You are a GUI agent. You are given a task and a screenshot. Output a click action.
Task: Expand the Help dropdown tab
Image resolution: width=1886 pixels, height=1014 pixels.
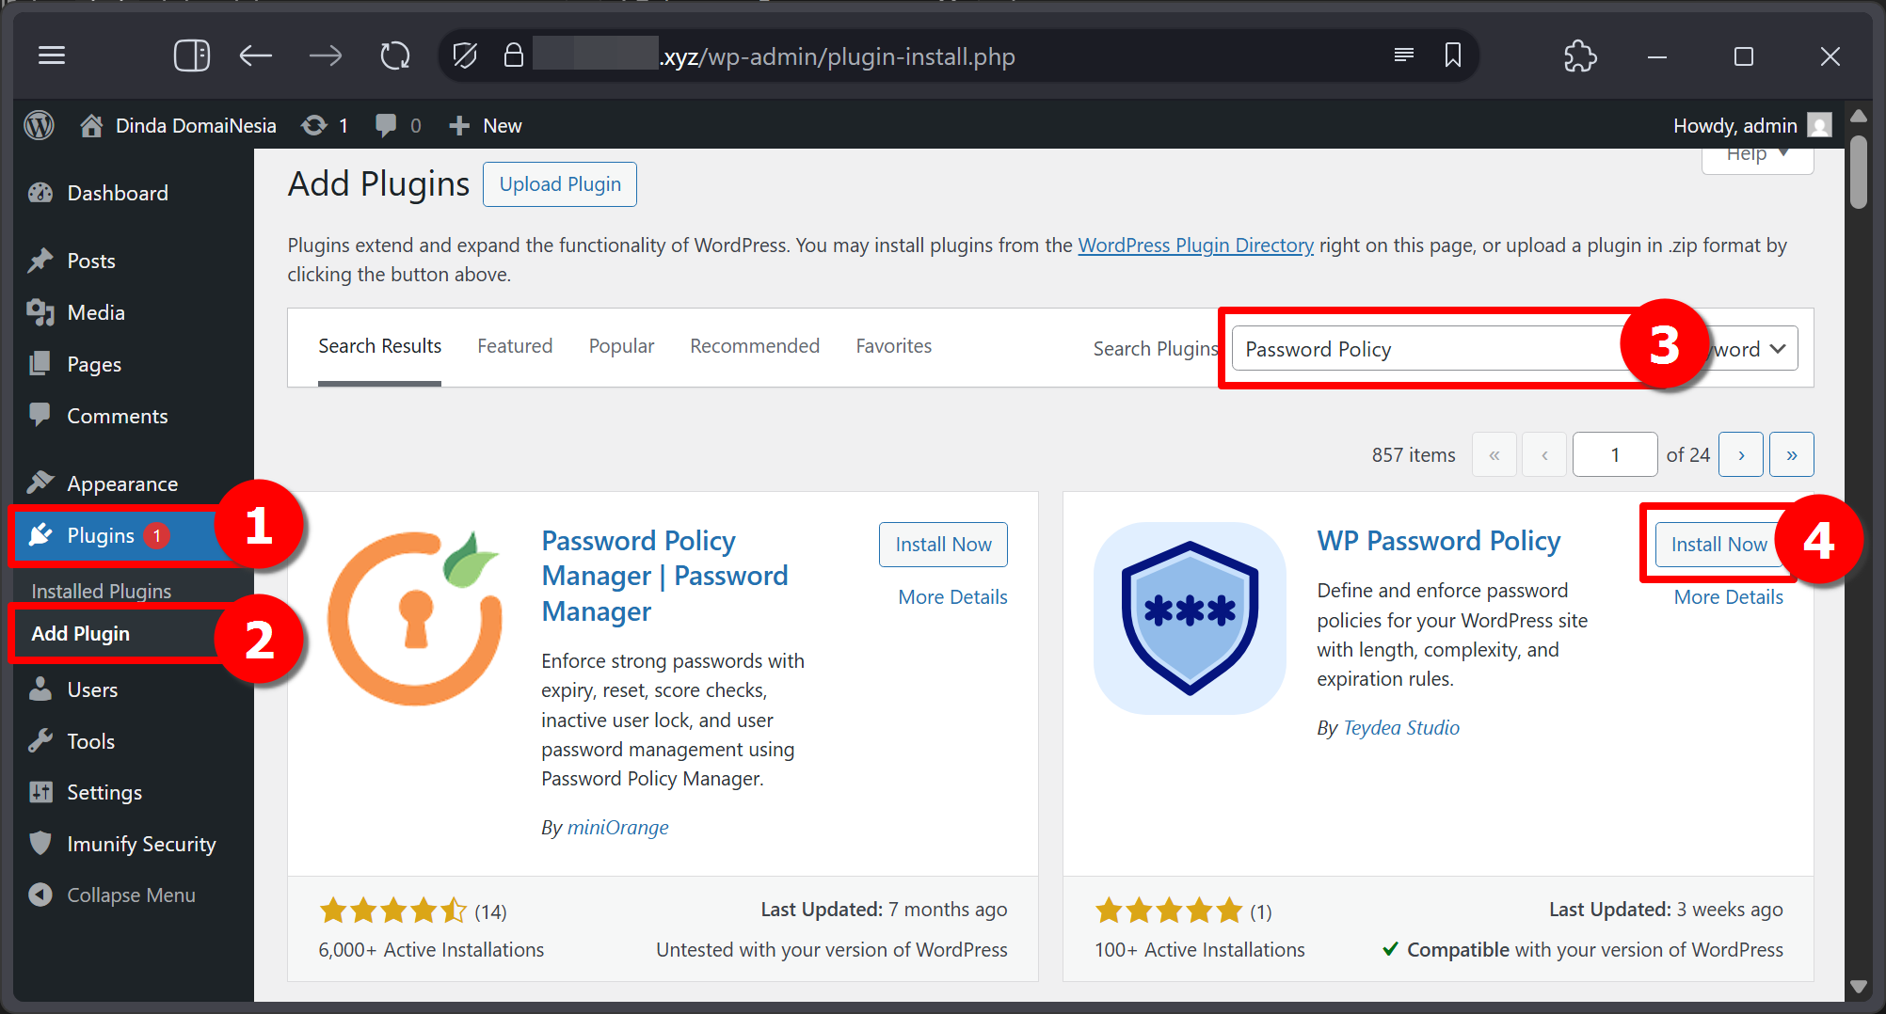click(x=1757, y=155)
